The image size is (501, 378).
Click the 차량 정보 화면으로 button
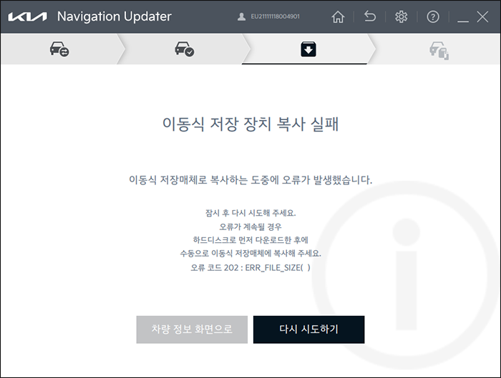click(x=192, y=329)
